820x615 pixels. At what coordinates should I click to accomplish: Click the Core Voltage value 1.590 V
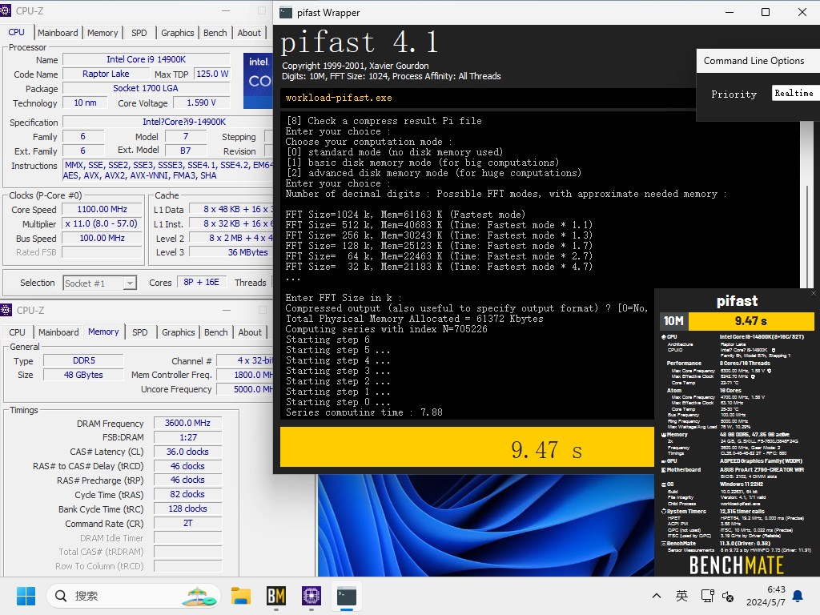pos(201,103)
